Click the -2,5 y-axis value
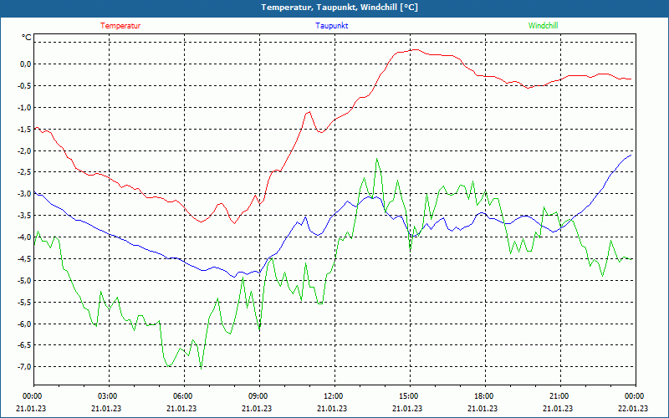This screenshot has width=669, height=418. point(25,172)
